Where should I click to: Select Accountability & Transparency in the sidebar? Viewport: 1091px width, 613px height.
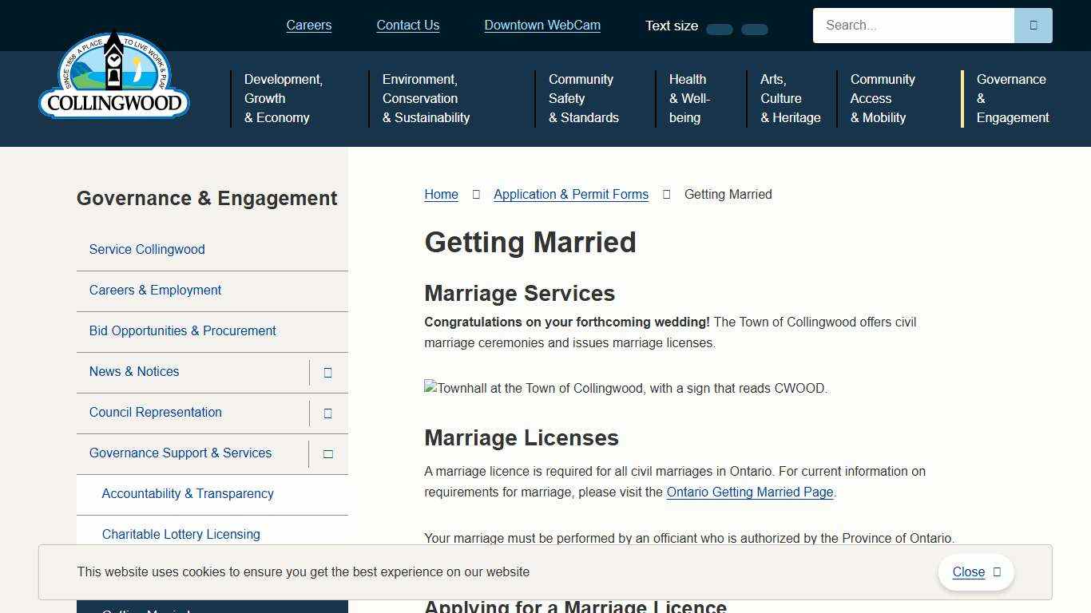click(188, 494)
